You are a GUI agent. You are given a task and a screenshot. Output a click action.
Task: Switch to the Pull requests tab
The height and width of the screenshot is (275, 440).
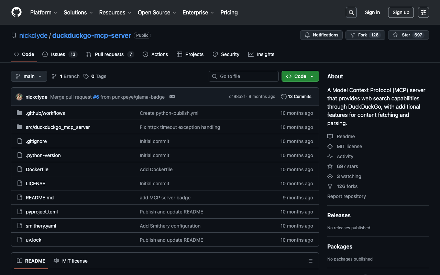pos(110,54)
